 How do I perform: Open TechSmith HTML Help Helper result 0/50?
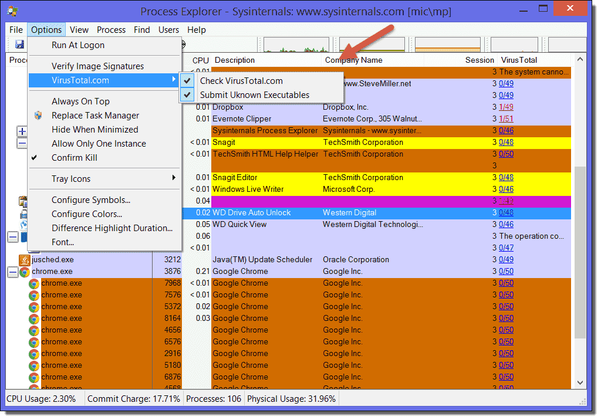(x=506, y=154)
